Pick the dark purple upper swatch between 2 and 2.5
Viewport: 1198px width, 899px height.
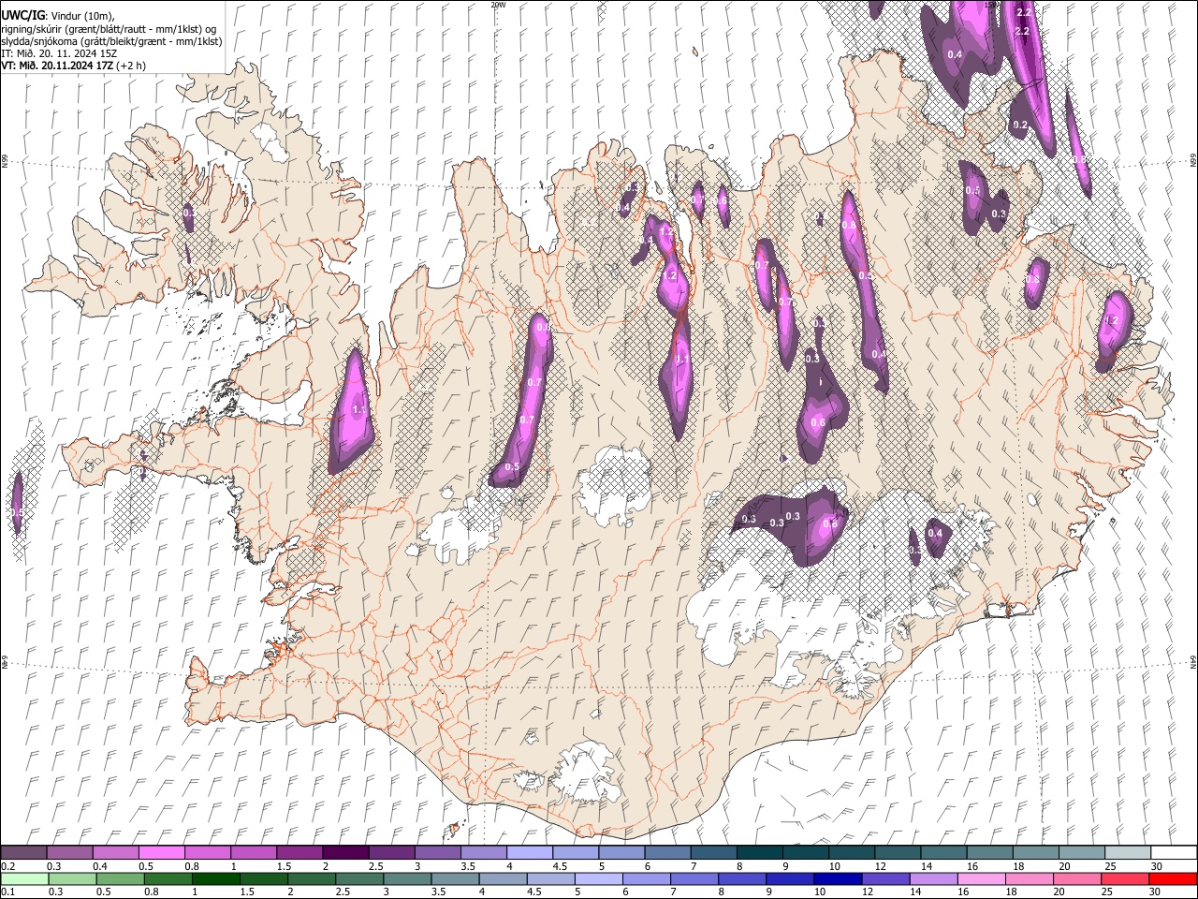click(345, 853)
